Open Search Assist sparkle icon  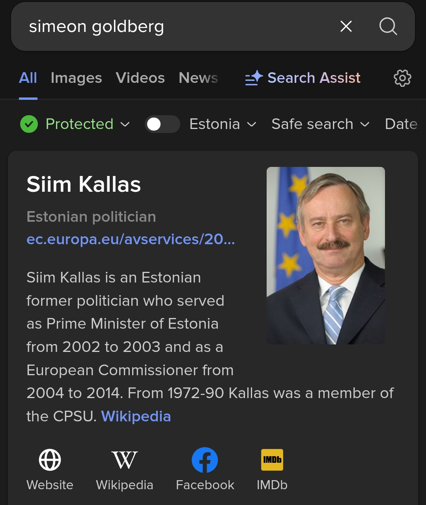click(254, 78)
